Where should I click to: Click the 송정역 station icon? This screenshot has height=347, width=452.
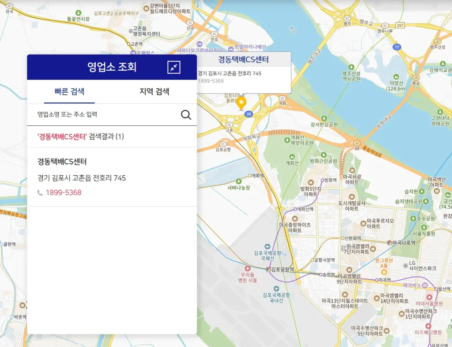click(321, 275)
